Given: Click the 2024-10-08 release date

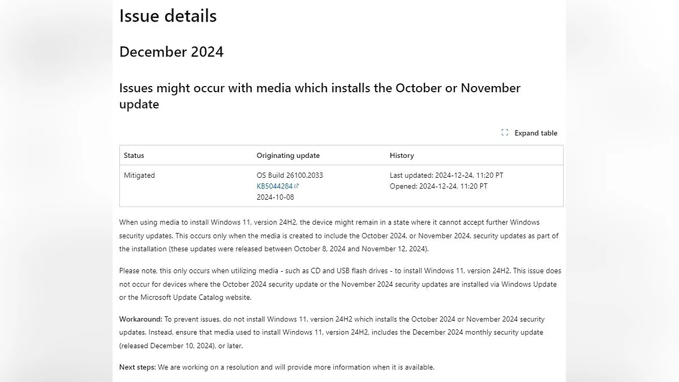Looking at the screenshot, I should [275, 198].
